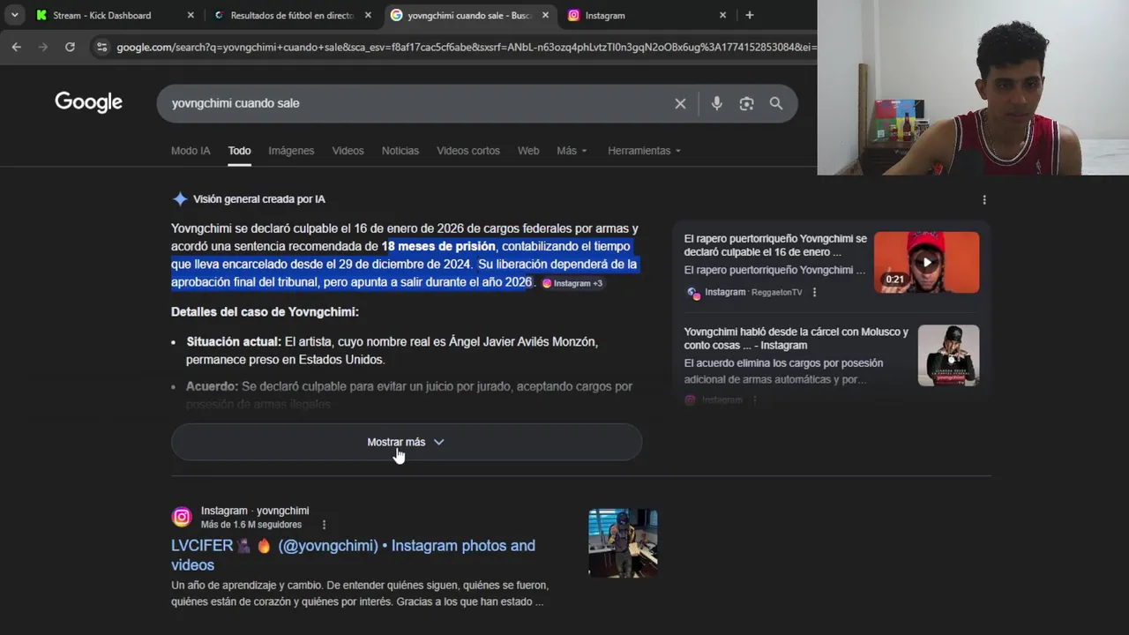Close the Kick Dashboard tab
Viewport: 1129px width, 635px height.
pos(191,15)
